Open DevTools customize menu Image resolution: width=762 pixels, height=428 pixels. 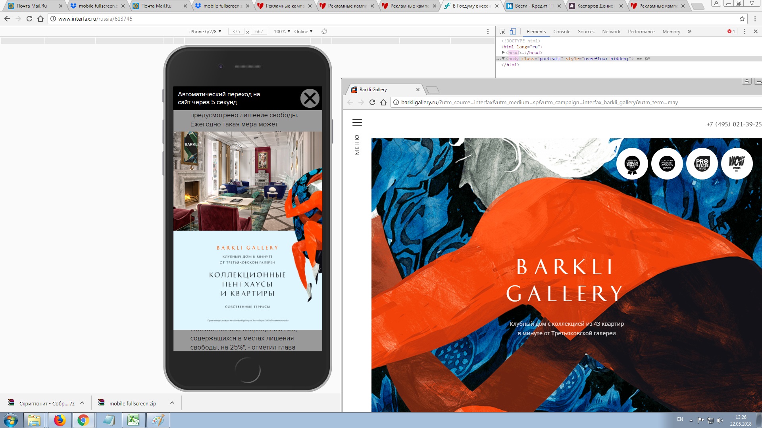pyautogui.click(x=745, y=31)
